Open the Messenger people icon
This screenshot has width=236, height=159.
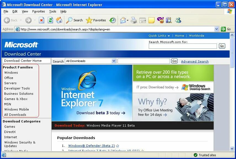(178, 20)
